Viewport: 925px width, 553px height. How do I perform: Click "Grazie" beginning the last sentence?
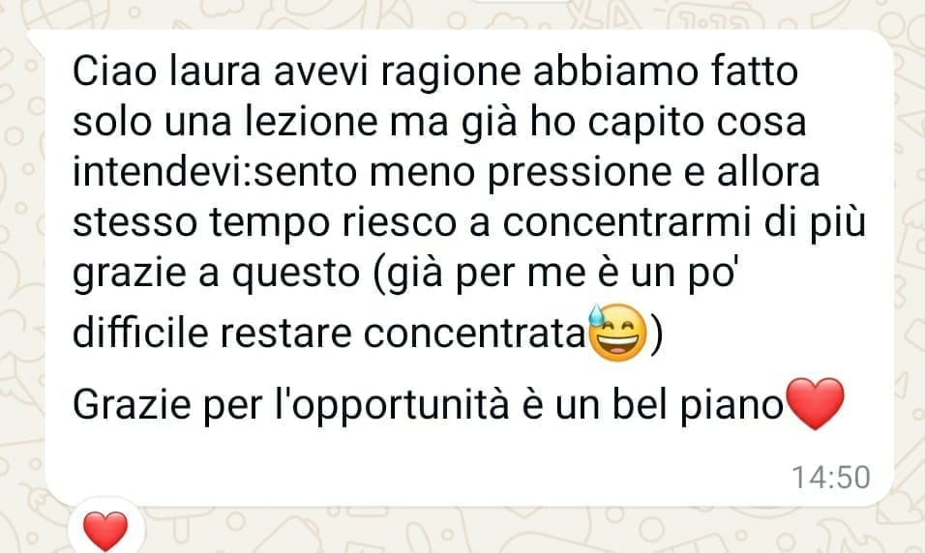133,404
